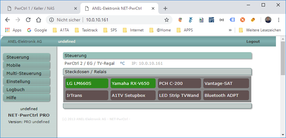286x138 pixels.
Task: Click the page scrollbar down arrow
Action: [x=283, y=135]
